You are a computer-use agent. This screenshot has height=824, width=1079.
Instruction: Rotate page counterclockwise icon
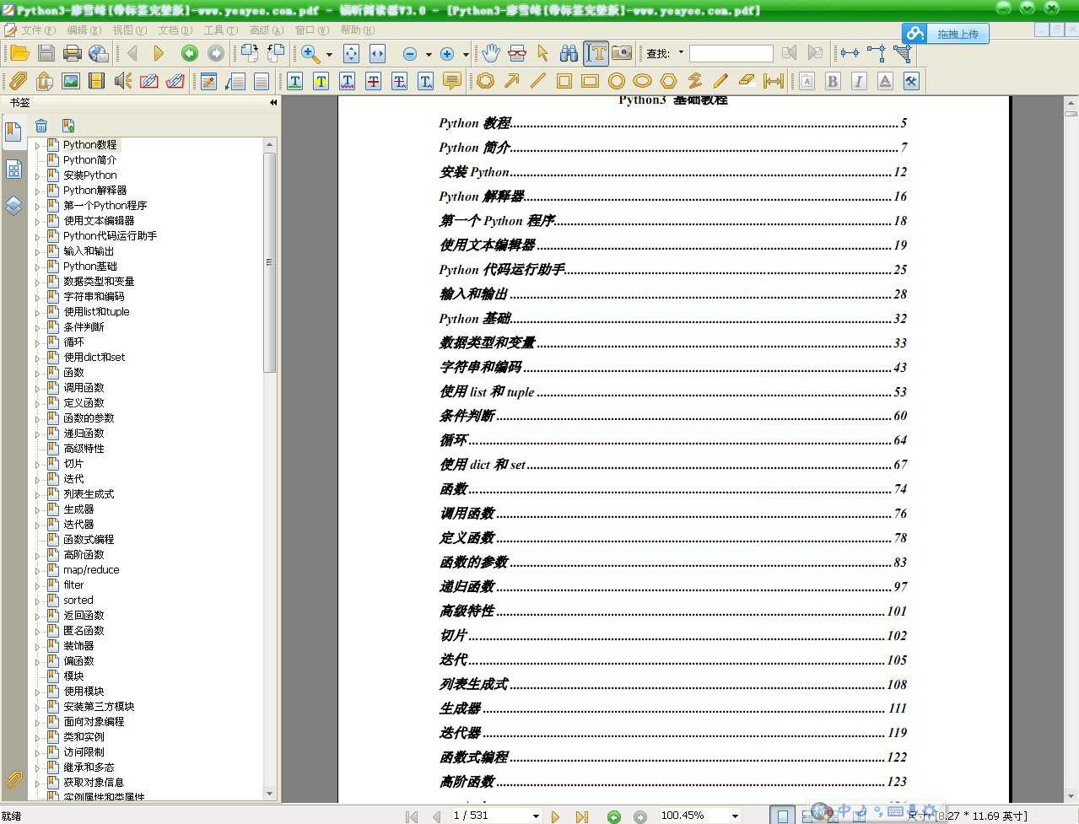[x=276, y=54]
